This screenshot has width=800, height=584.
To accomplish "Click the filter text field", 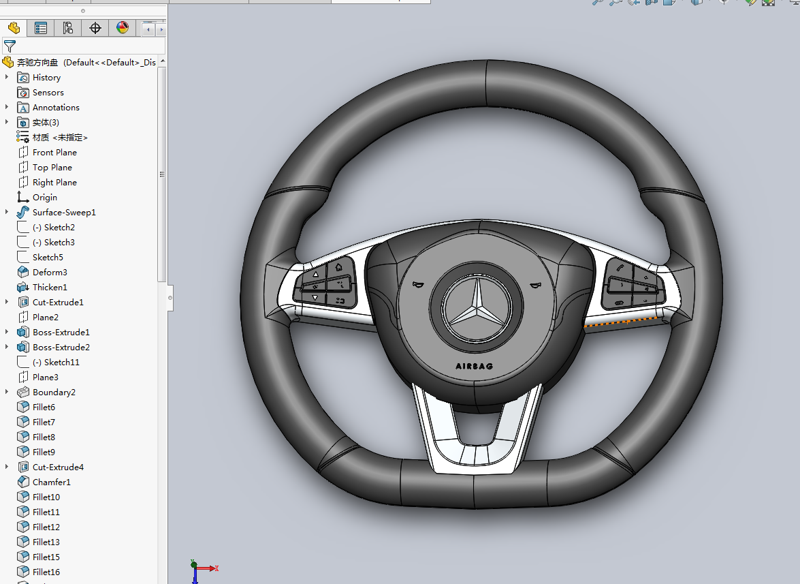I will 91,46.
